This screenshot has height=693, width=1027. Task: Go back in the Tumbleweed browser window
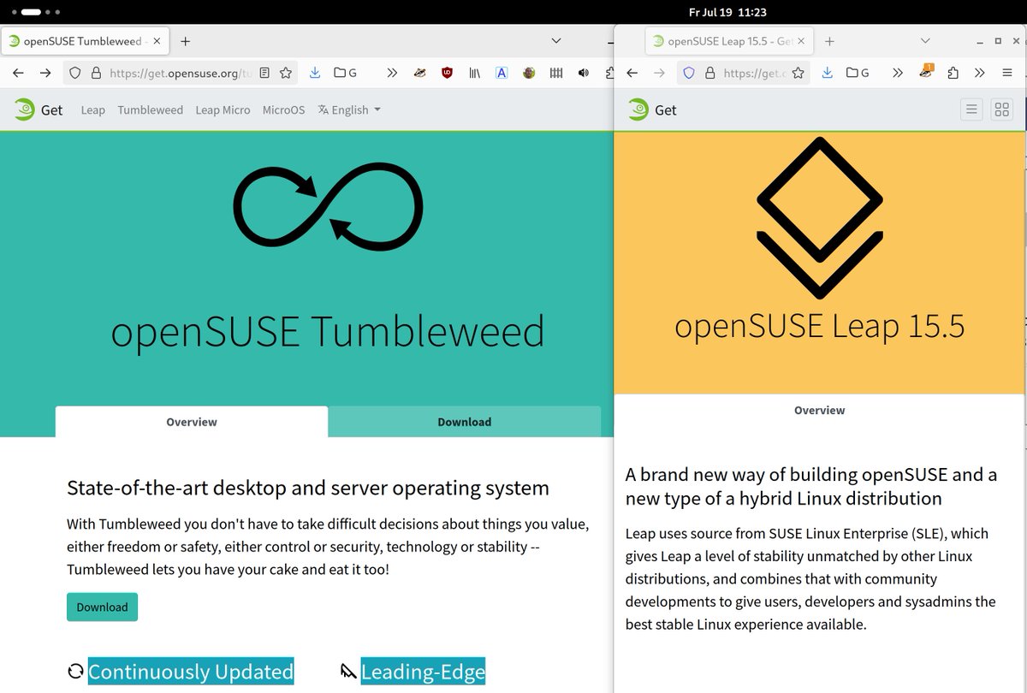pos(18,73)
